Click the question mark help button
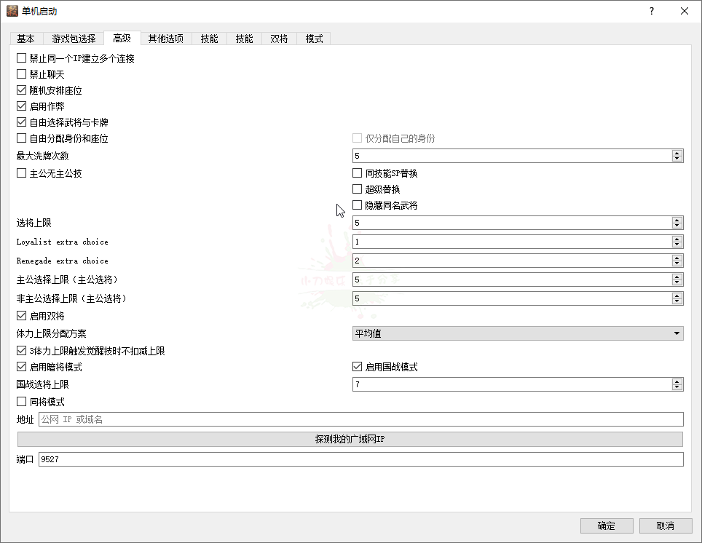 651,11
